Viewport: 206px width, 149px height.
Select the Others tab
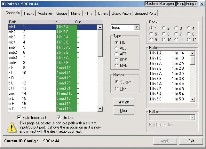pyautogui.click(x=103, y=13)
